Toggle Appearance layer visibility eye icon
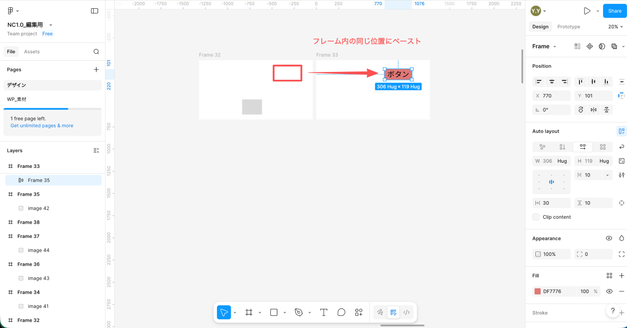This screenshot has width=627, height=328. point(609,238)
